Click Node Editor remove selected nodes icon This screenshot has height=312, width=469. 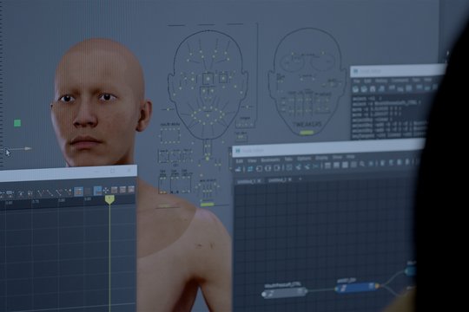click(307, 166)
